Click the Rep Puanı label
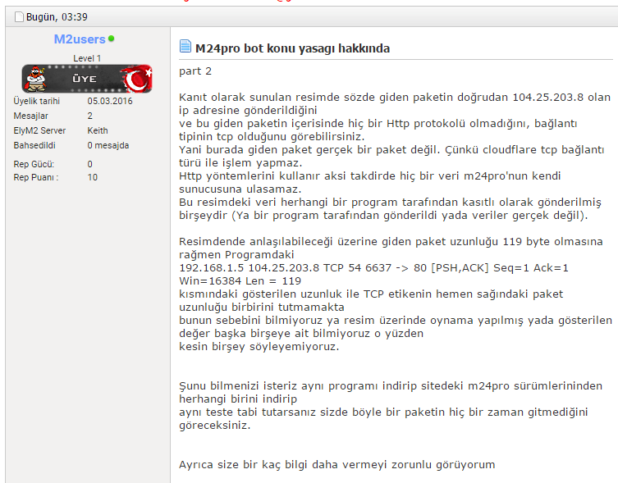 click(x=36, y=177)
